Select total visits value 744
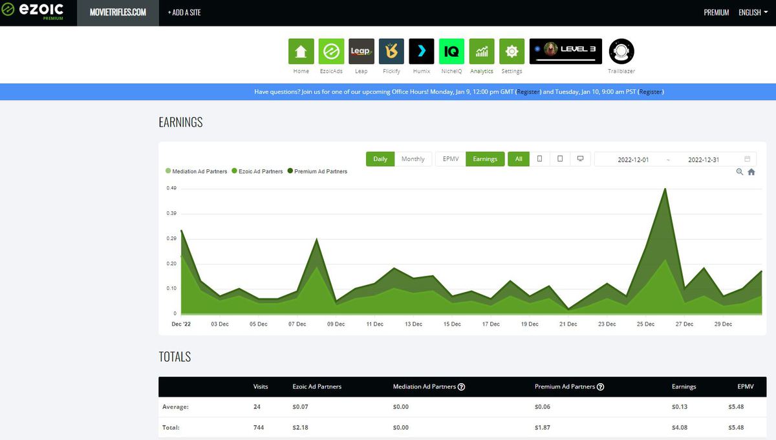The height and width of the screenshot is (440, 776). (259, 428)
